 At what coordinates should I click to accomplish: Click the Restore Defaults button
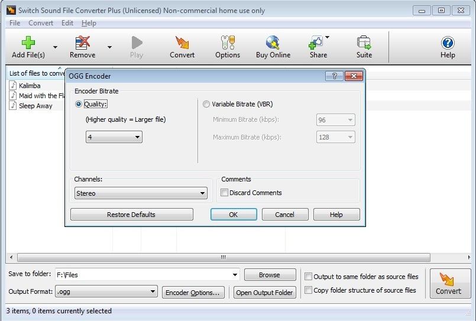pyautogui.click(x=132, y=214)
